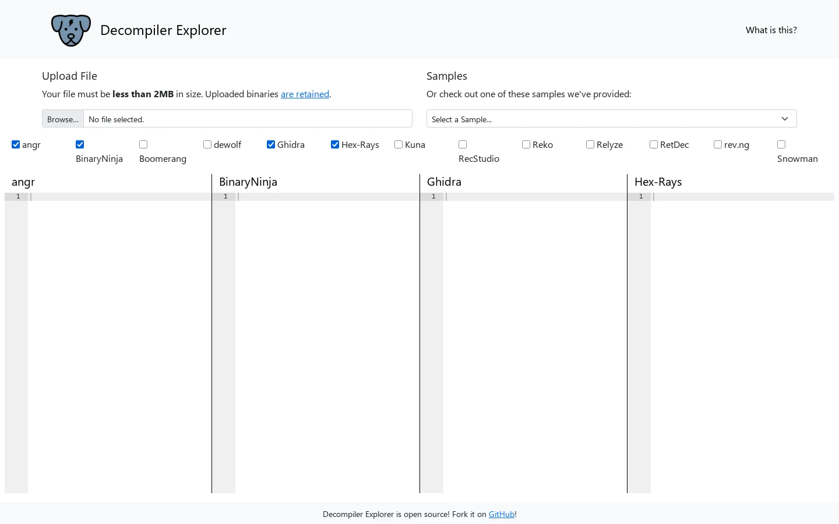Click the 'less than 2MB' bold text
This screenshot has height=524, width=839.
[x=143, y=94]
